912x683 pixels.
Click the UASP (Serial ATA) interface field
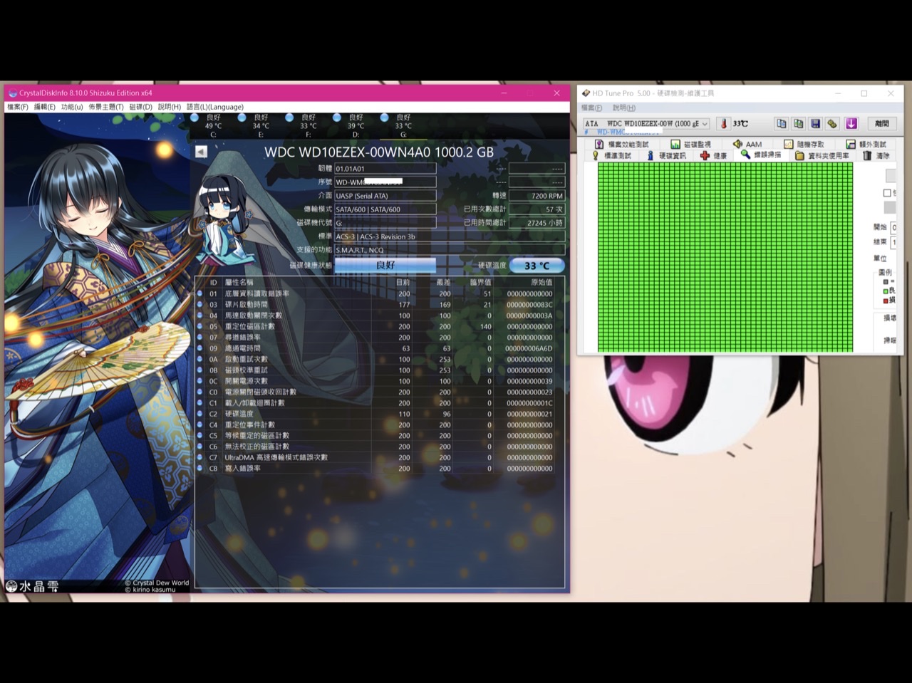pos(385,196)
